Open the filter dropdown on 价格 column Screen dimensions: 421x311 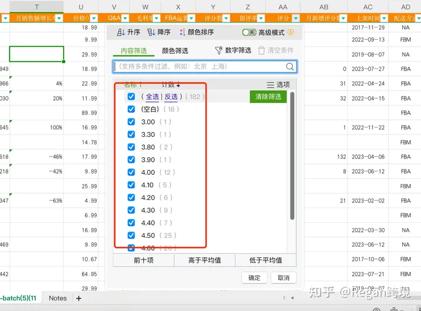(94, 18)
